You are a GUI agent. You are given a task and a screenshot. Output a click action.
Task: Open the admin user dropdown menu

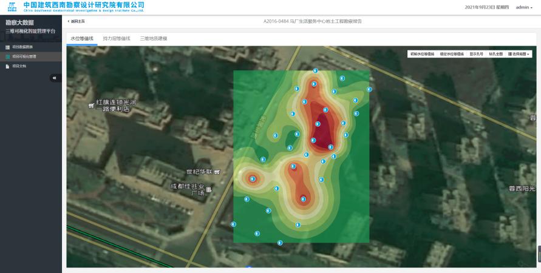tap(523, 7)
